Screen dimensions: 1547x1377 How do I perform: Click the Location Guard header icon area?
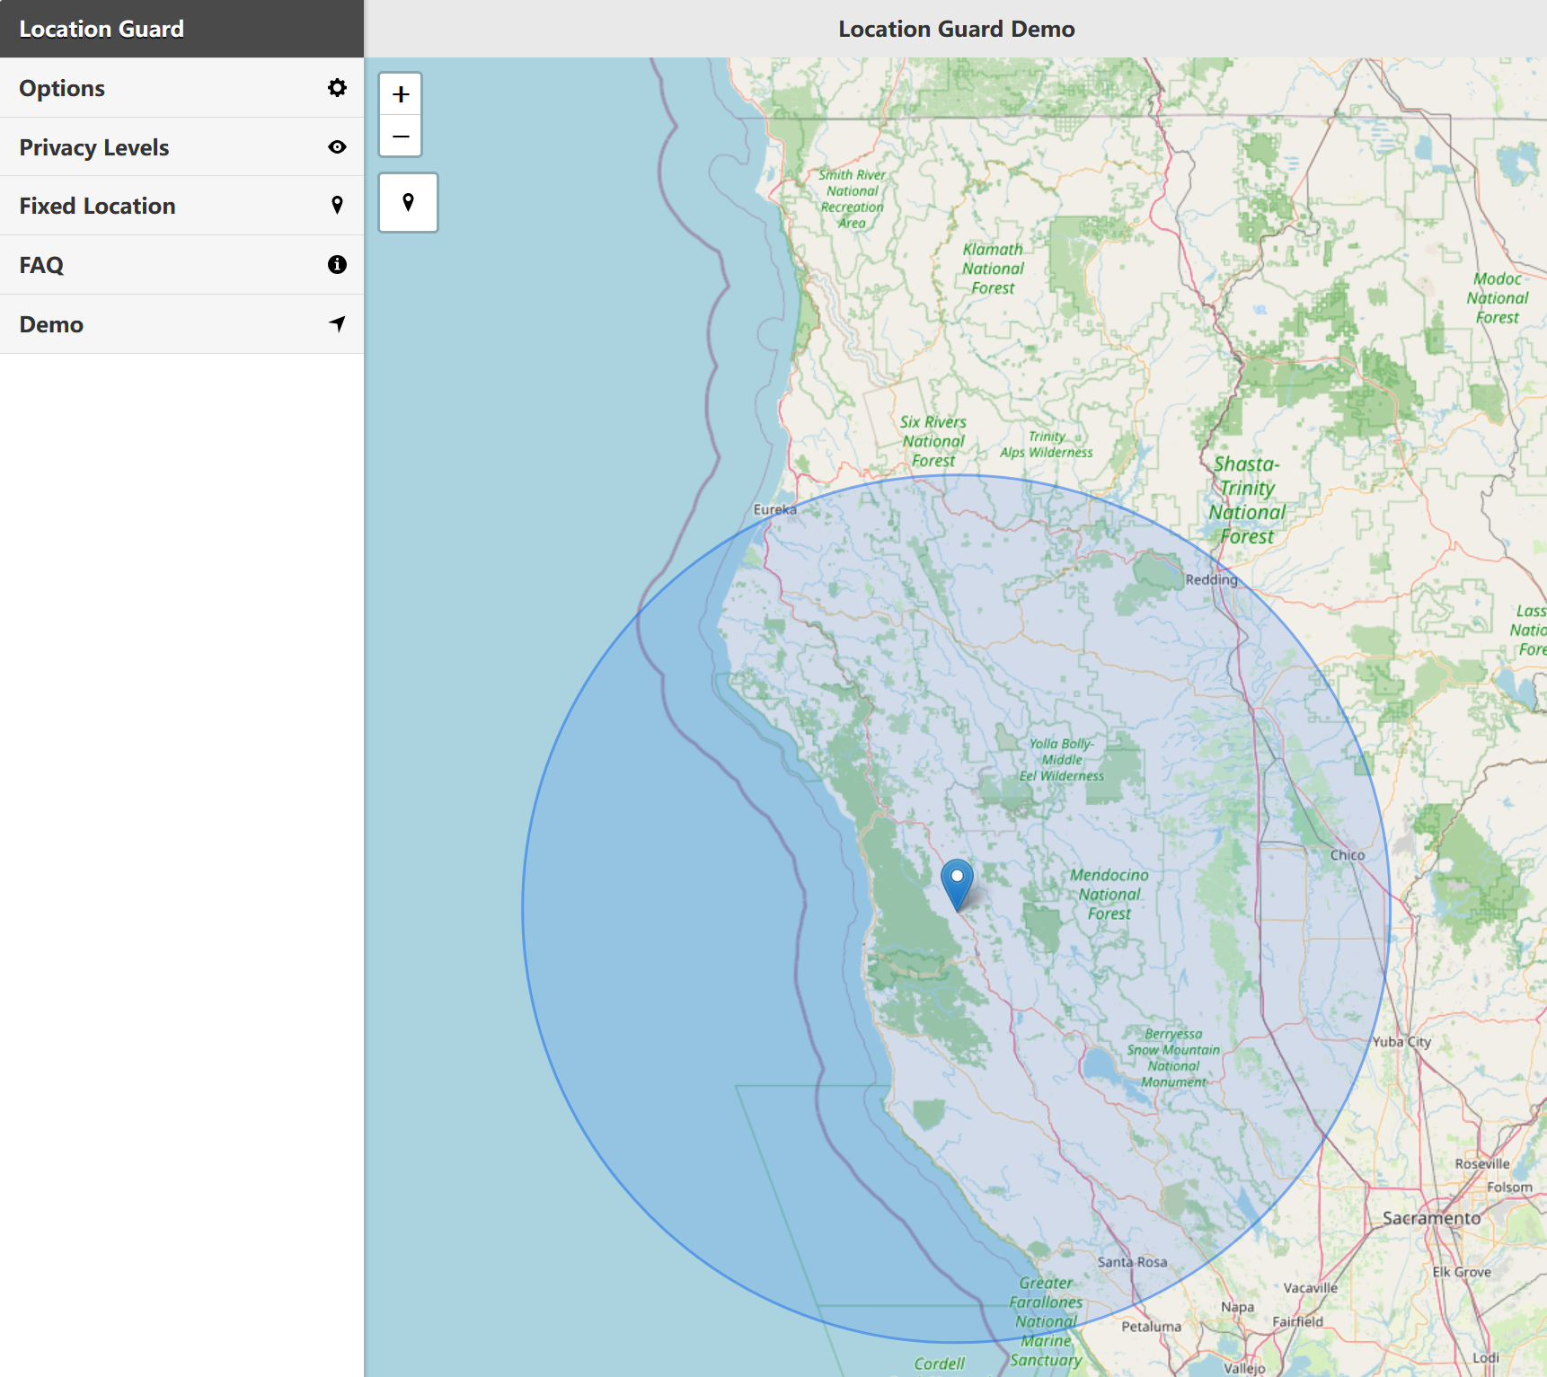pyautogui.click(x=101, y=28)
